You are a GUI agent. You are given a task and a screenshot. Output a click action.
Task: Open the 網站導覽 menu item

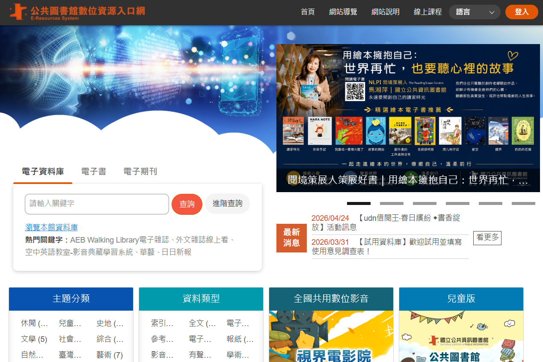[343, 12]
